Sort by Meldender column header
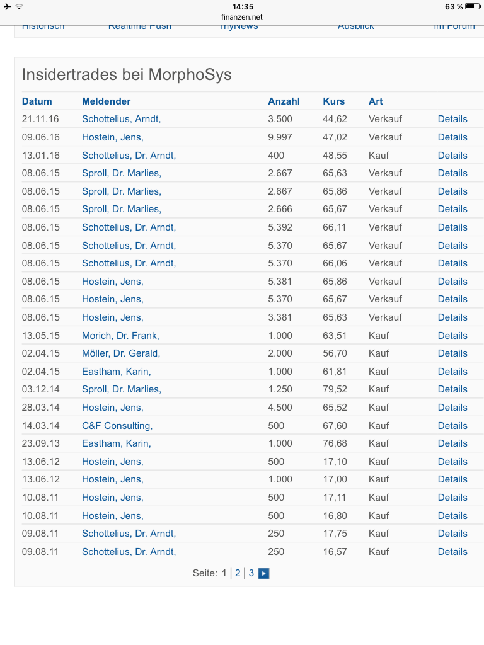The image size is (484, 645). (106, 101)
